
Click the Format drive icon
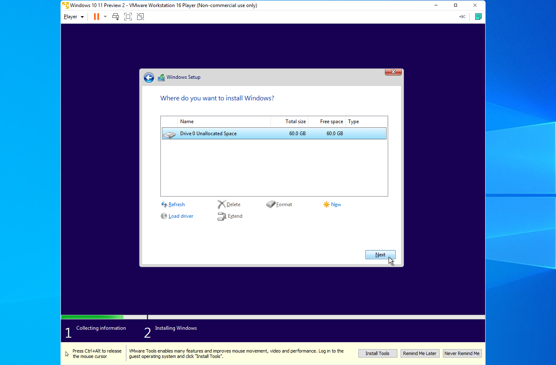pyautogui.click(x=271, y=204)
